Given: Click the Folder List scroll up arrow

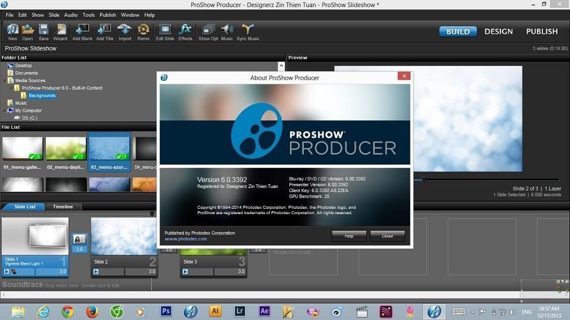Looking at the screenshot, I should [x=281, y=66].
